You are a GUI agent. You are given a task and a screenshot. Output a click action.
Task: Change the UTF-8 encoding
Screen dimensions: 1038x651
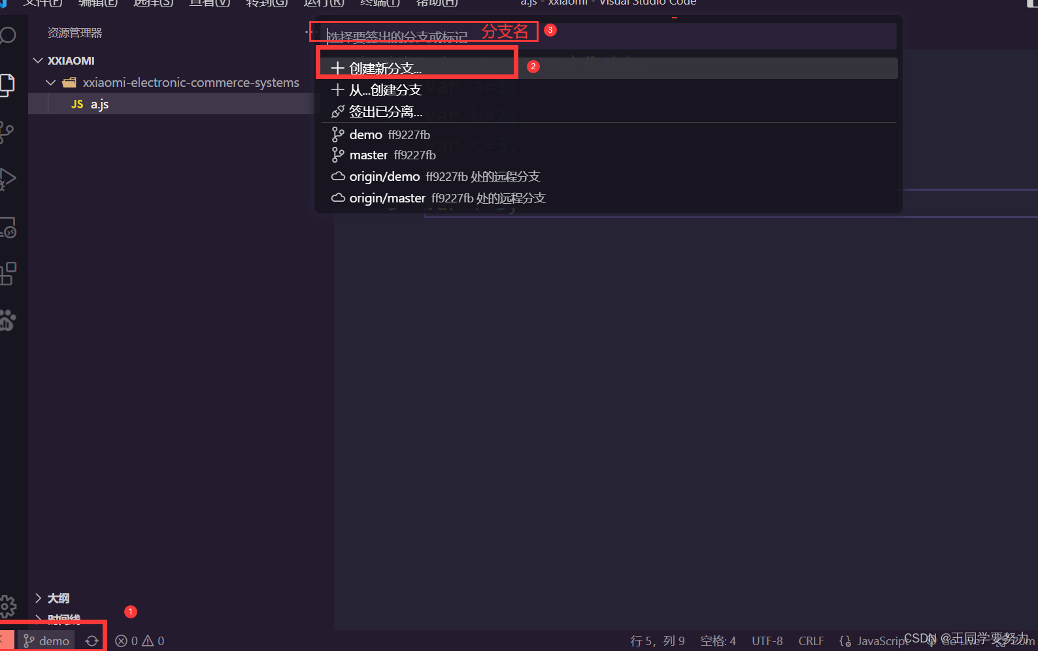pyautogui.click(x=767, y=641)
